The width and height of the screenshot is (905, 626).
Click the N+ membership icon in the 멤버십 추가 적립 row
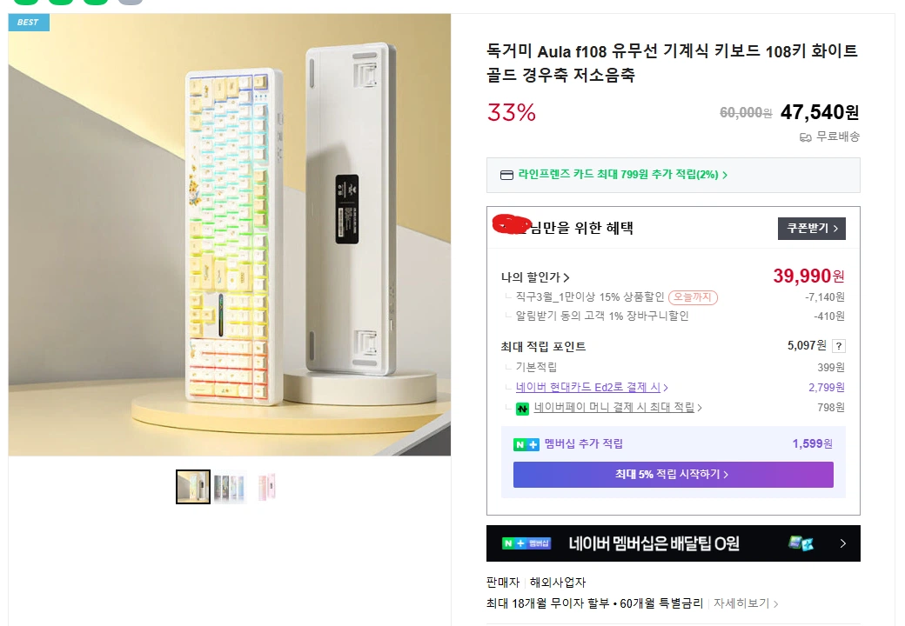click(526, 444)
